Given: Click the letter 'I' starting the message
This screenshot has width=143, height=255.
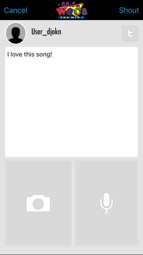Looking at the screenshot, I should coord(8,55).
